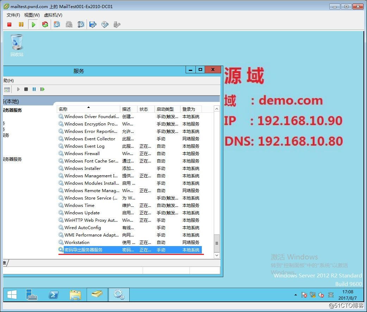Select Windows Update service
Image resolution: width=367 pixels, height=312 pixels.
point(129,213)
